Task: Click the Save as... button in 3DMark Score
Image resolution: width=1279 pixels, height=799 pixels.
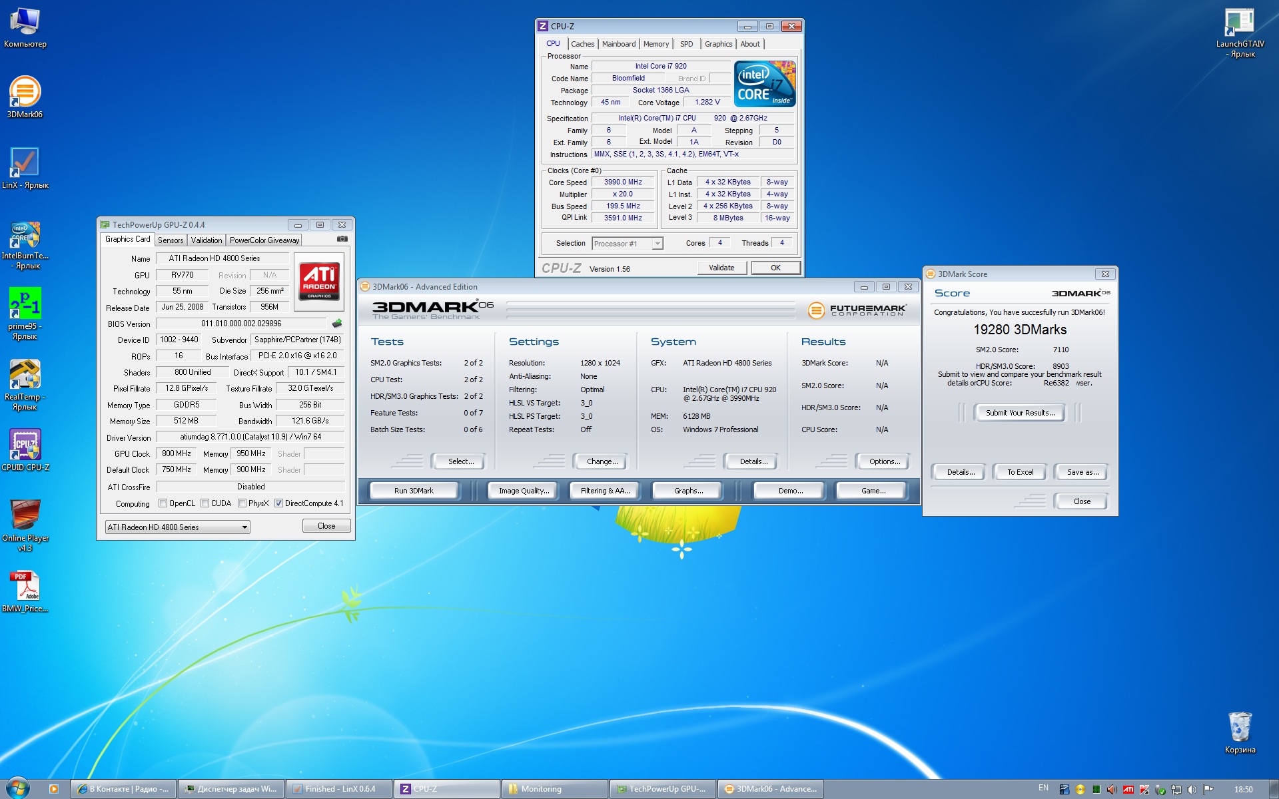Action: click(1082, 472)
